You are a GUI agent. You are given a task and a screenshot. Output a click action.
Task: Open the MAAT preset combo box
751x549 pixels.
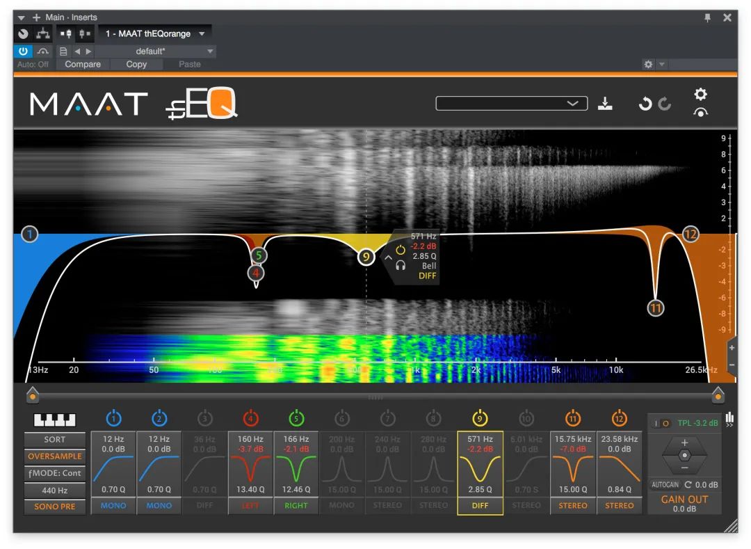coord(512,104)
